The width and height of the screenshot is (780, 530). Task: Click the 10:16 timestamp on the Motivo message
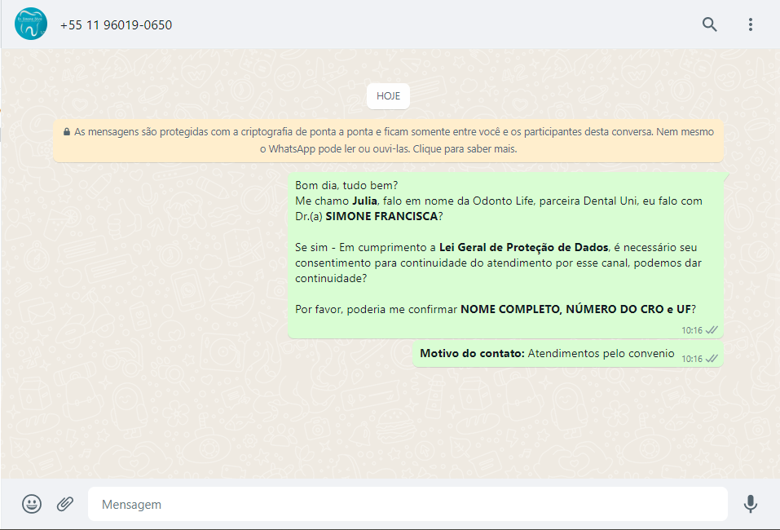(x=691, y=359)
